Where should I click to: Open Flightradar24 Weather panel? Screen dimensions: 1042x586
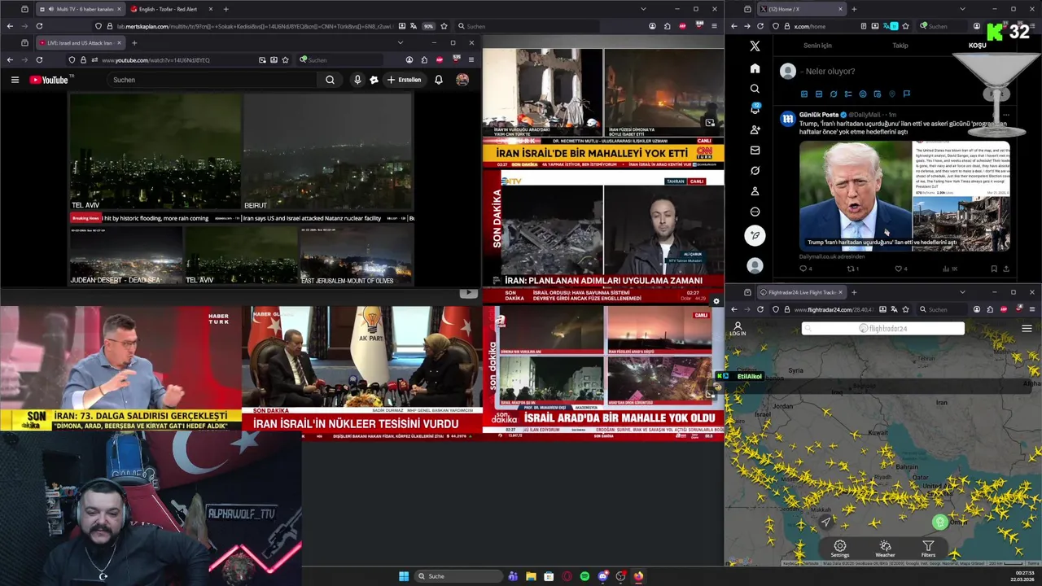885,549
